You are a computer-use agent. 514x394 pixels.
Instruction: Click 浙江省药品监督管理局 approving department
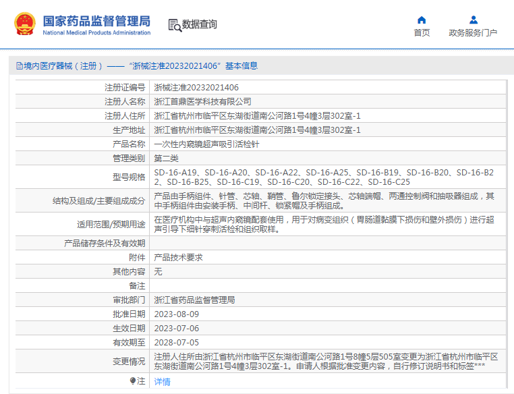(x=194, y=300)
